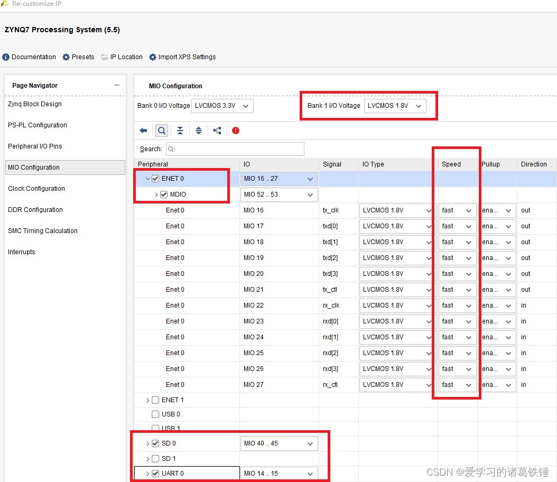Click the Import XPS Settings gear icon
The width and height of the screenshot is (557, 482).
click(x=152, y=57)
